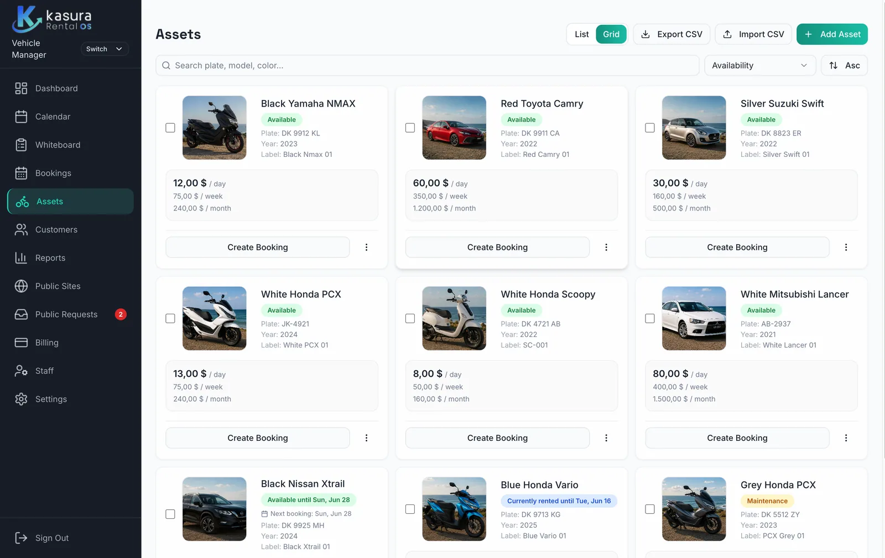Go to Billing menu item
The height and width of the screenshot is (558, 885).
70,343
